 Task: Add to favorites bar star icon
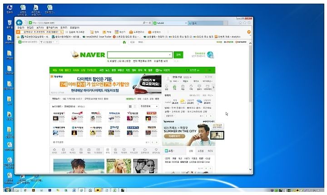coord(18,37)
